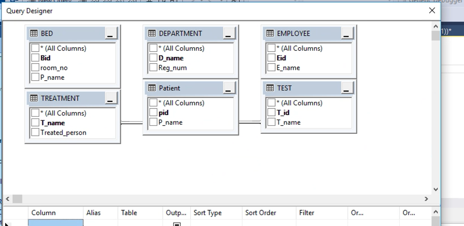Click diagram pane scroll right arrow

[x=426, y=199]
